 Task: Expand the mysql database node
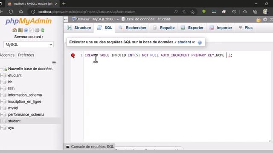[1, 108]
